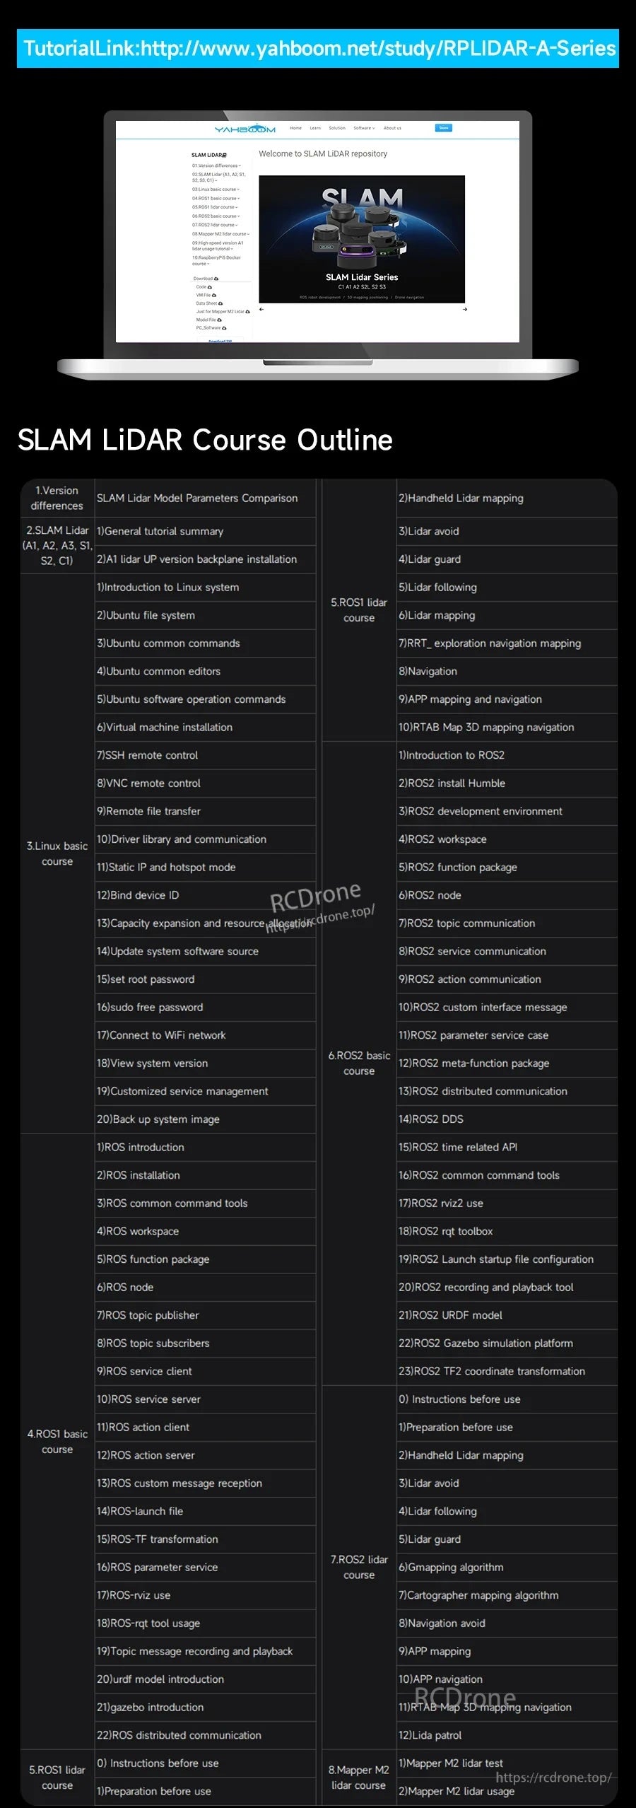Expand 01.Version differences in the sidebar
Viewport: 636px width, 1808px height.
tap(216, 165)
